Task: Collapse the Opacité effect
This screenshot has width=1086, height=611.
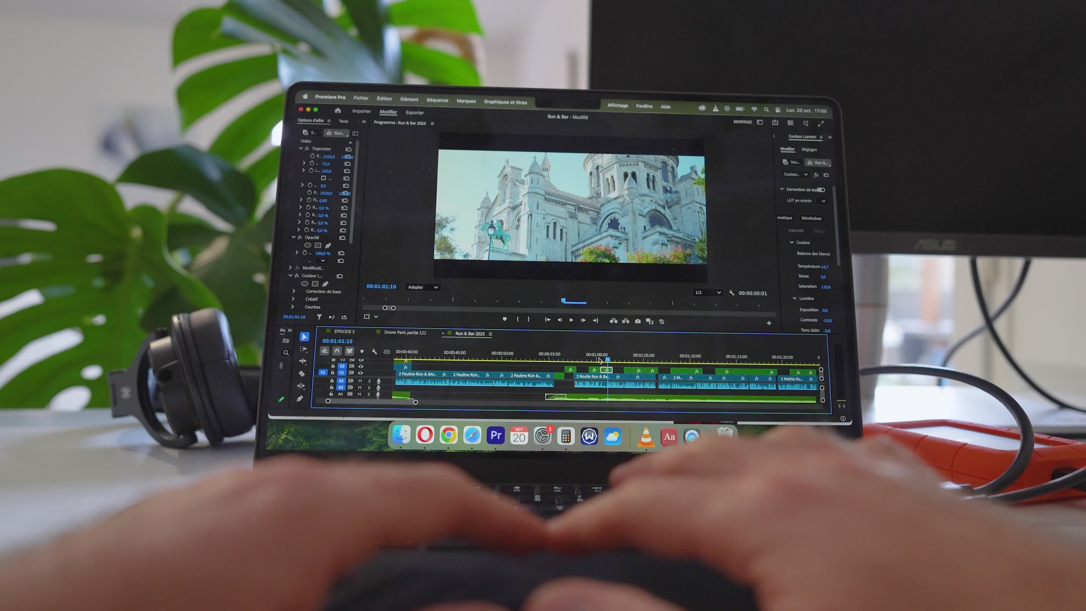Action: [294, 237]
